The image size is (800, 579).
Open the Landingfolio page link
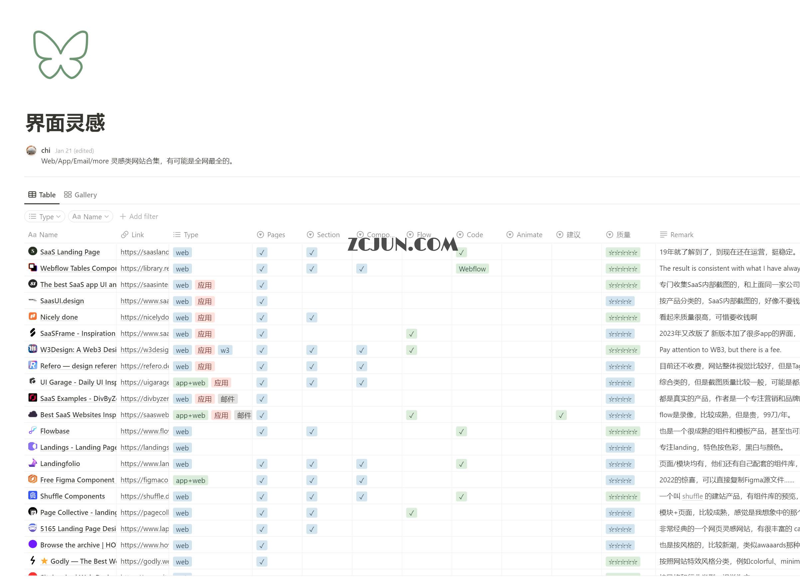click(x=60, y=463)
